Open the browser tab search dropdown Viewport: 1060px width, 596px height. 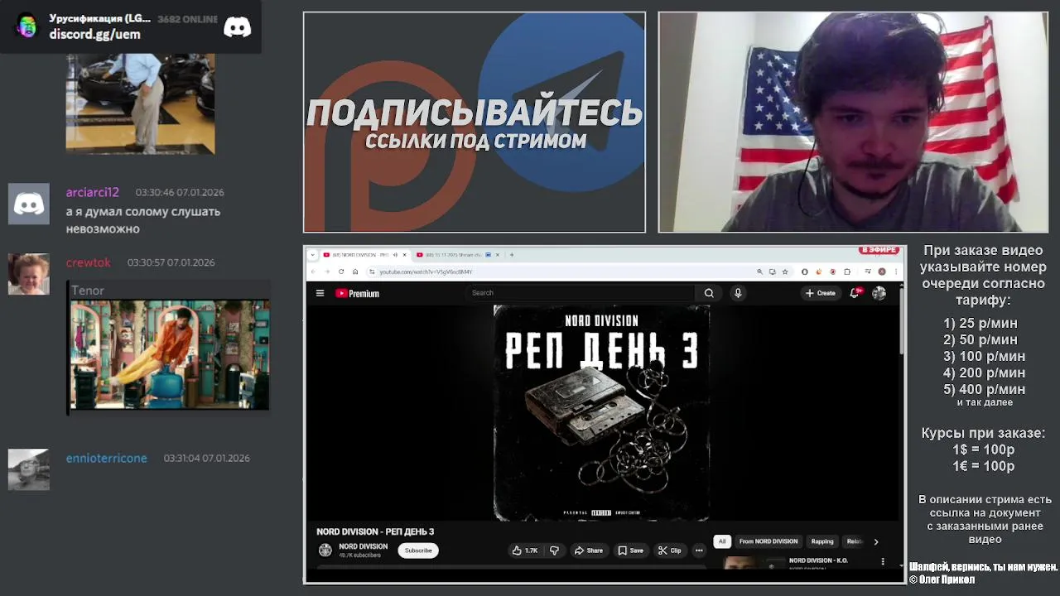(313, 255)
